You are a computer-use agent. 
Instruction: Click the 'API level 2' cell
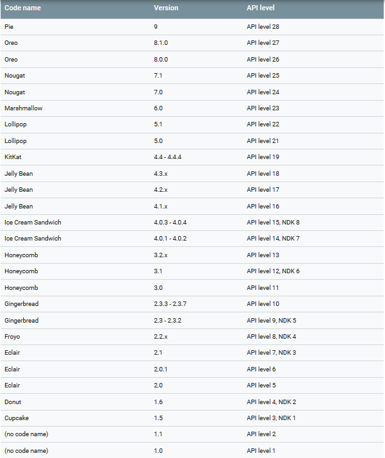pyautogui.click(x=261, y=434)
